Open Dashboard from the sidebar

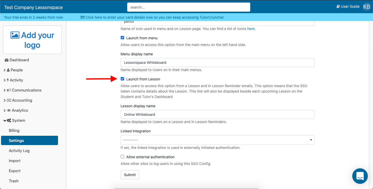[x=19, y=60]
